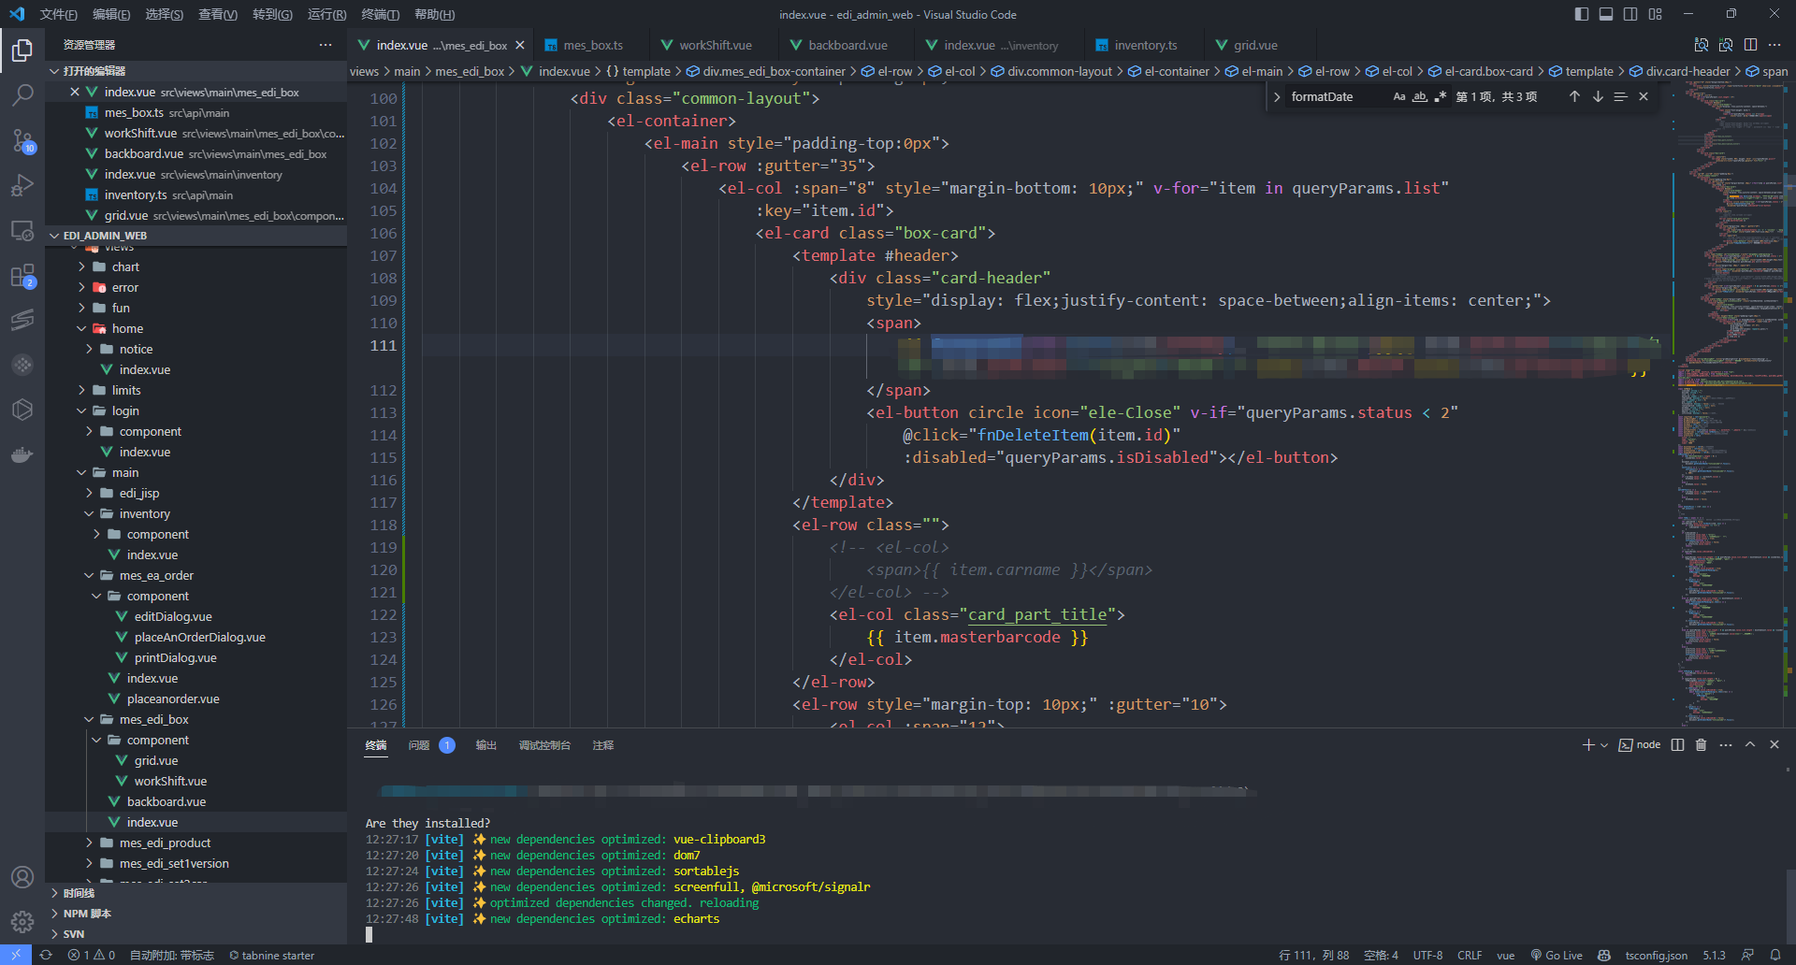The image size is (1796, 965).
Task: Switch to 调试控制台 panel tab
Action: pos(544,745)
